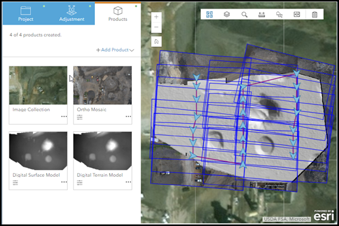339x226 pixels.
Task: Open the swipe compare tool icon
Action: (x=296, y=15)
